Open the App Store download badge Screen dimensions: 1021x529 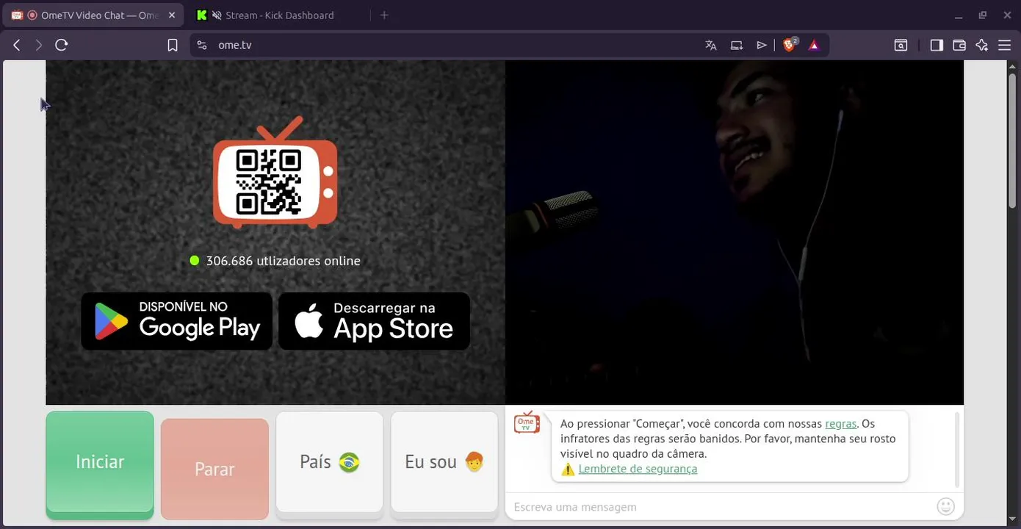pos(375,321)
